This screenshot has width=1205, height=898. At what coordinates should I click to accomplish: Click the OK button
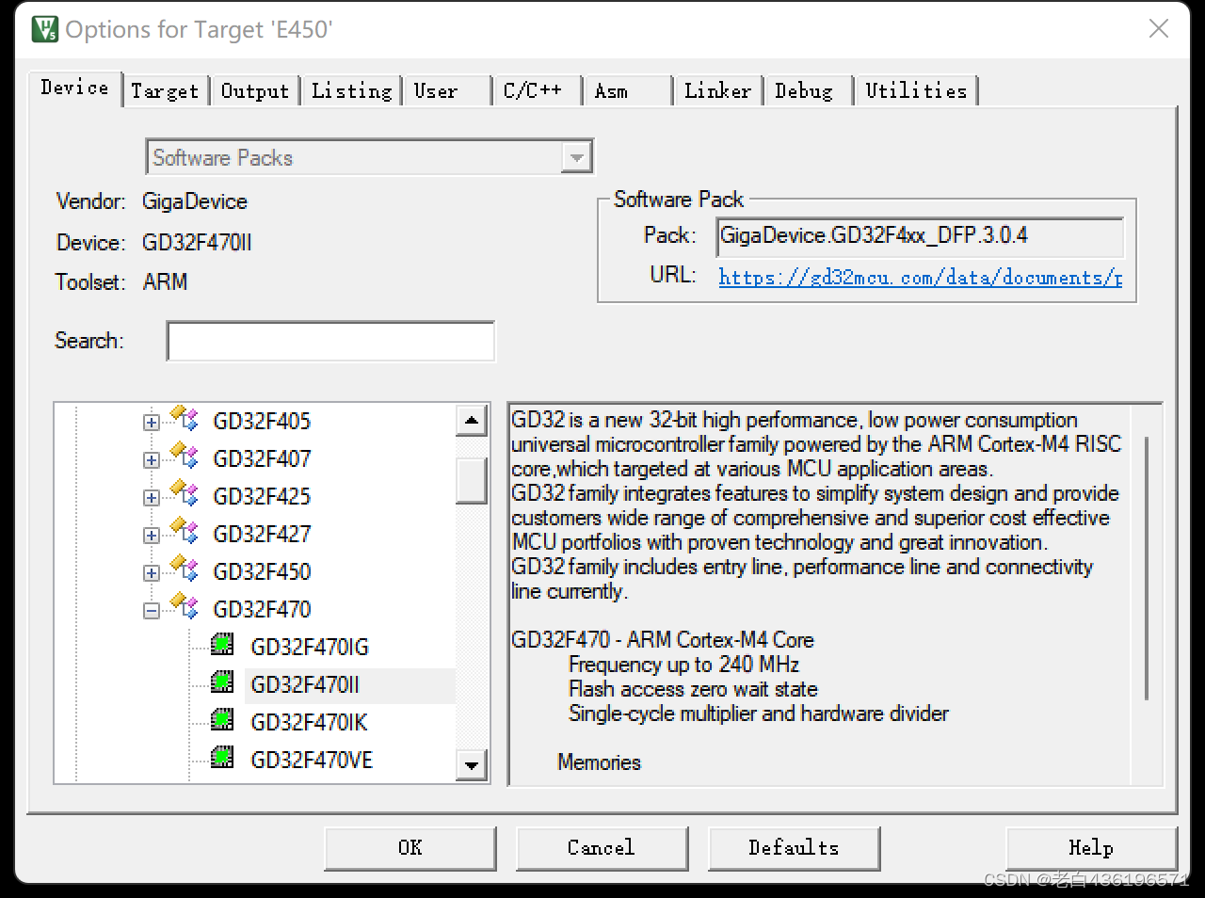point(410,848)
